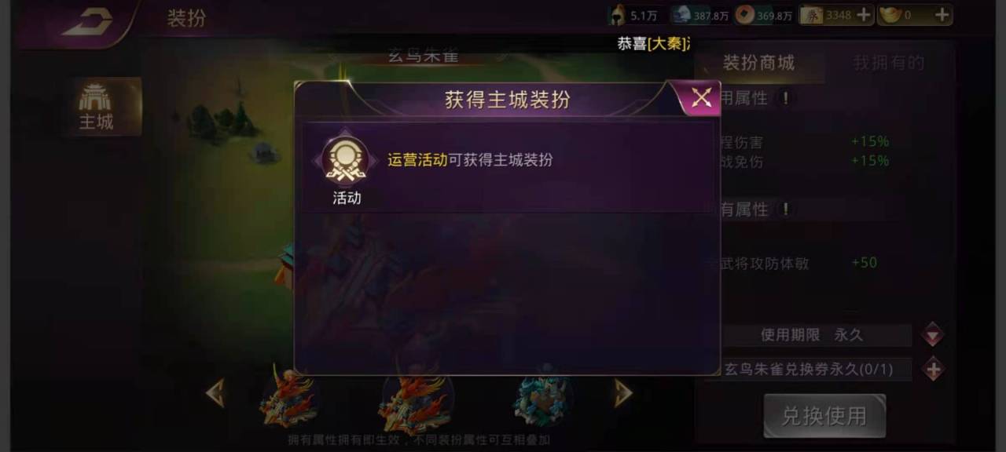
Task: Switch to the 装扮商城 tab
Action: coord(758,63)
